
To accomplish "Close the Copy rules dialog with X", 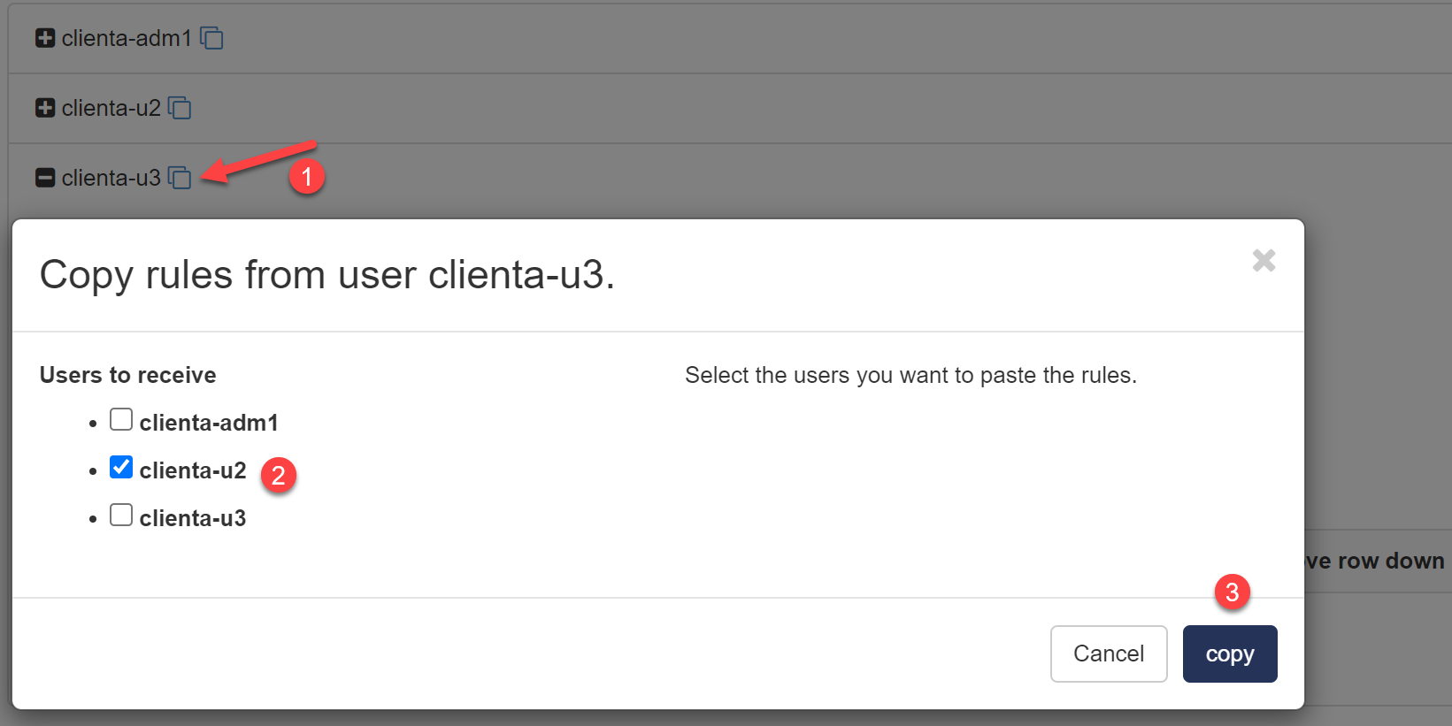I will point(1264,260).
